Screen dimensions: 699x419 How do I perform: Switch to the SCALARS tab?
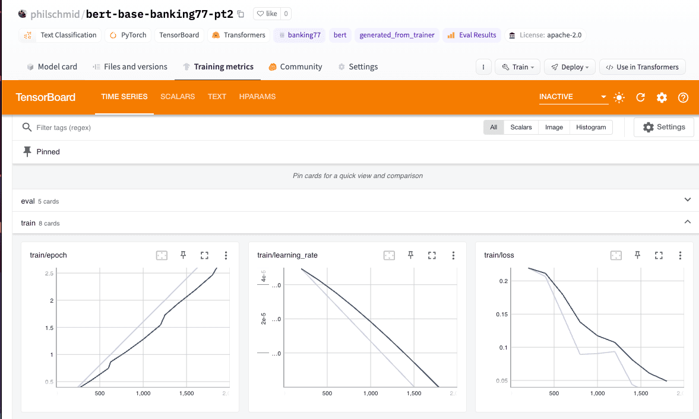[178, 97]
